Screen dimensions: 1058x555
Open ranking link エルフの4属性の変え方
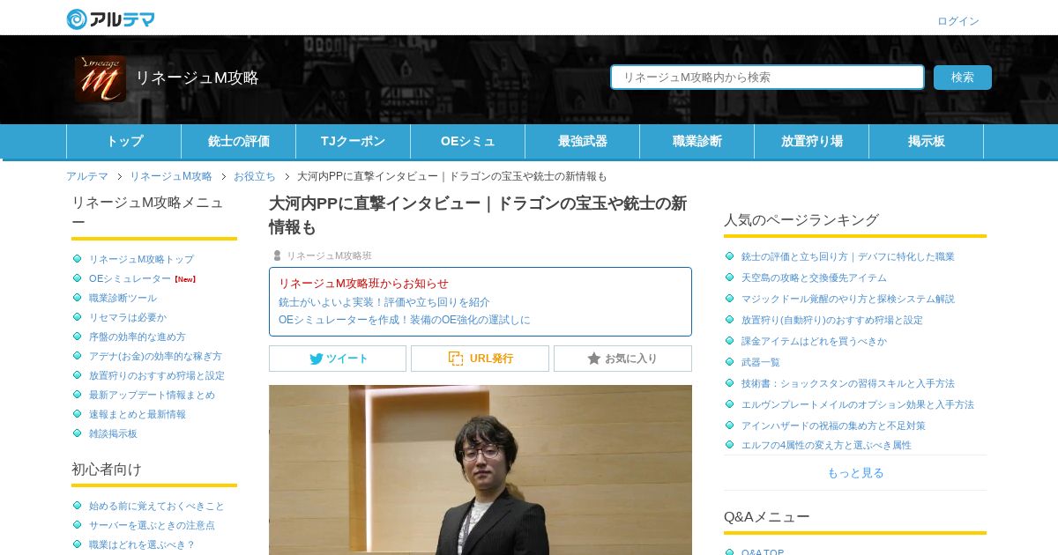(x=826, y=445)
